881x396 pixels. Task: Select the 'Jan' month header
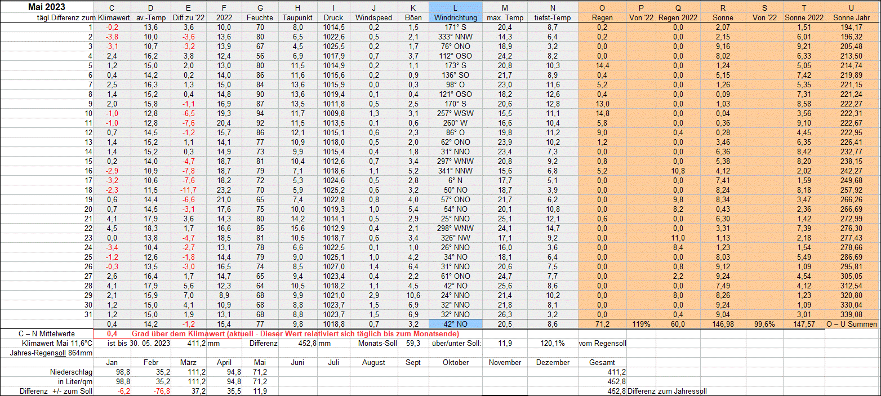point(112,362)
